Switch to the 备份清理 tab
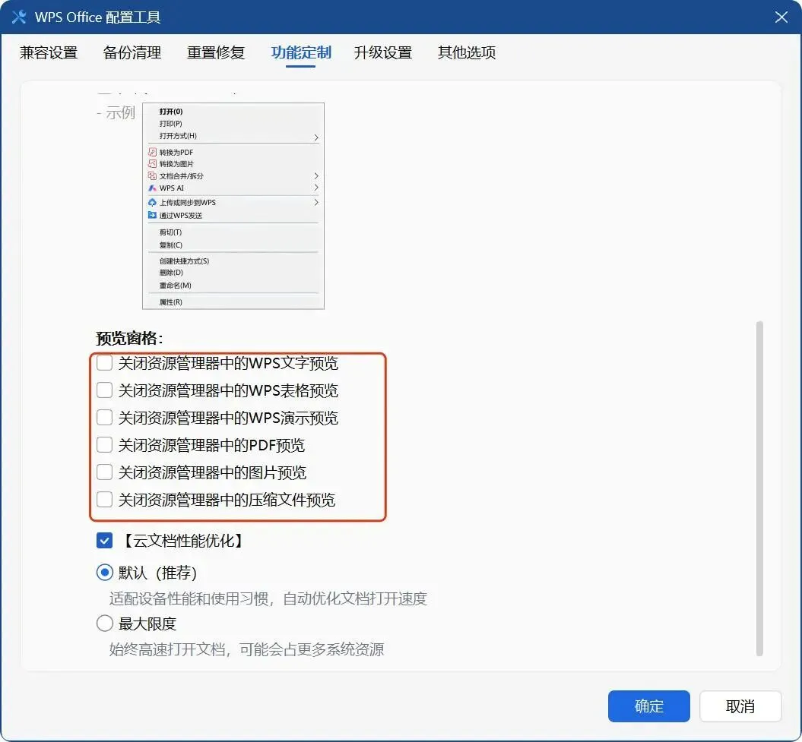This screenshot has width=802, height=742. (132, 52)
